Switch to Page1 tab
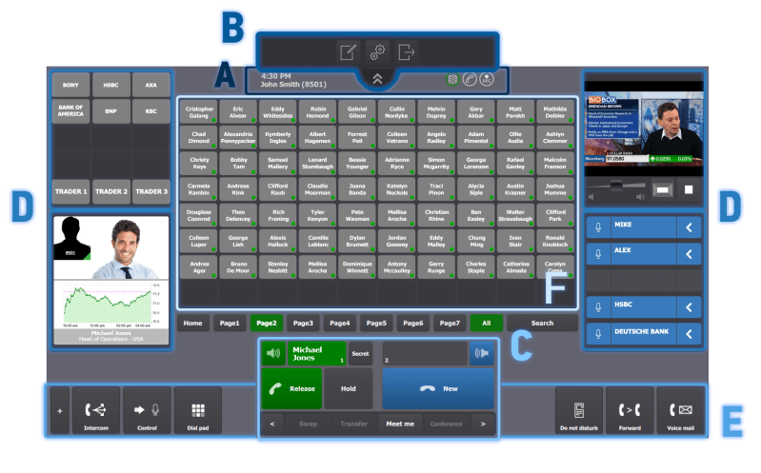This screenshot has width=761, height=473. pos(230,323)
